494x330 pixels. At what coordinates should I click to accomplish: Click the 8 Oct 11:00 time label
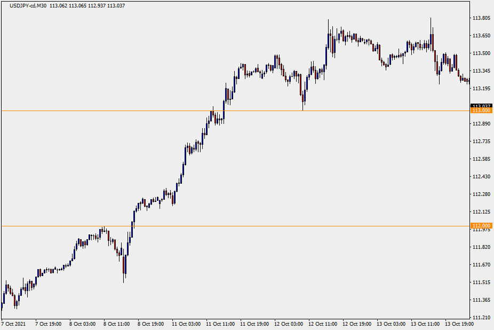tap(117, 324)
